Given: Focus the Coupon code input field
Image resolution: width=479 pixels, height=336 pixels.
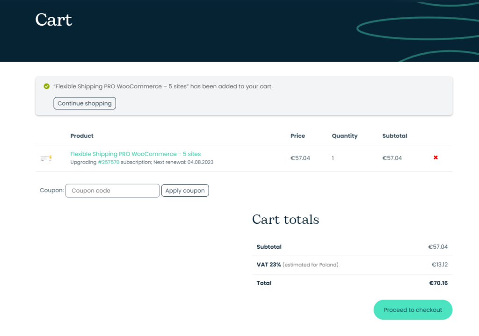Looking at the screenshot, I should click(x=112, y=190).
